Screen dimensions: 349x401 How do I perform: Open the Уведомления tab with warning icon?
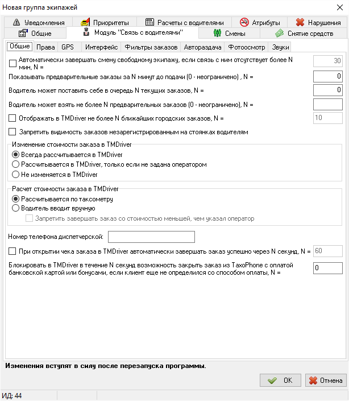(14, 23)
